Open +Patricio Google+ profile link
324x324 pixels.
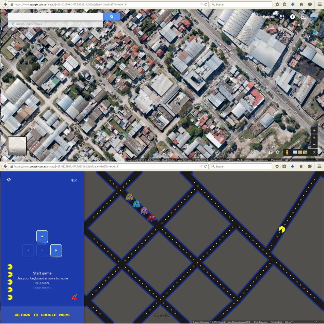[x=268, y=17]
